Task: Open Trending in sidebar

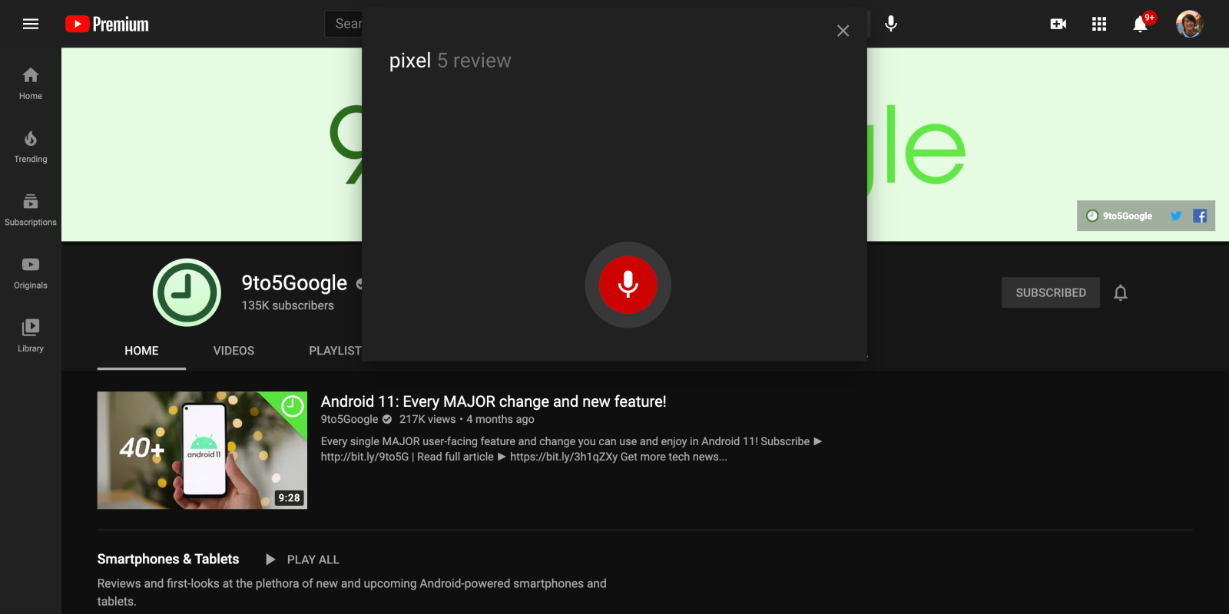Action: (x=31, y=147)
